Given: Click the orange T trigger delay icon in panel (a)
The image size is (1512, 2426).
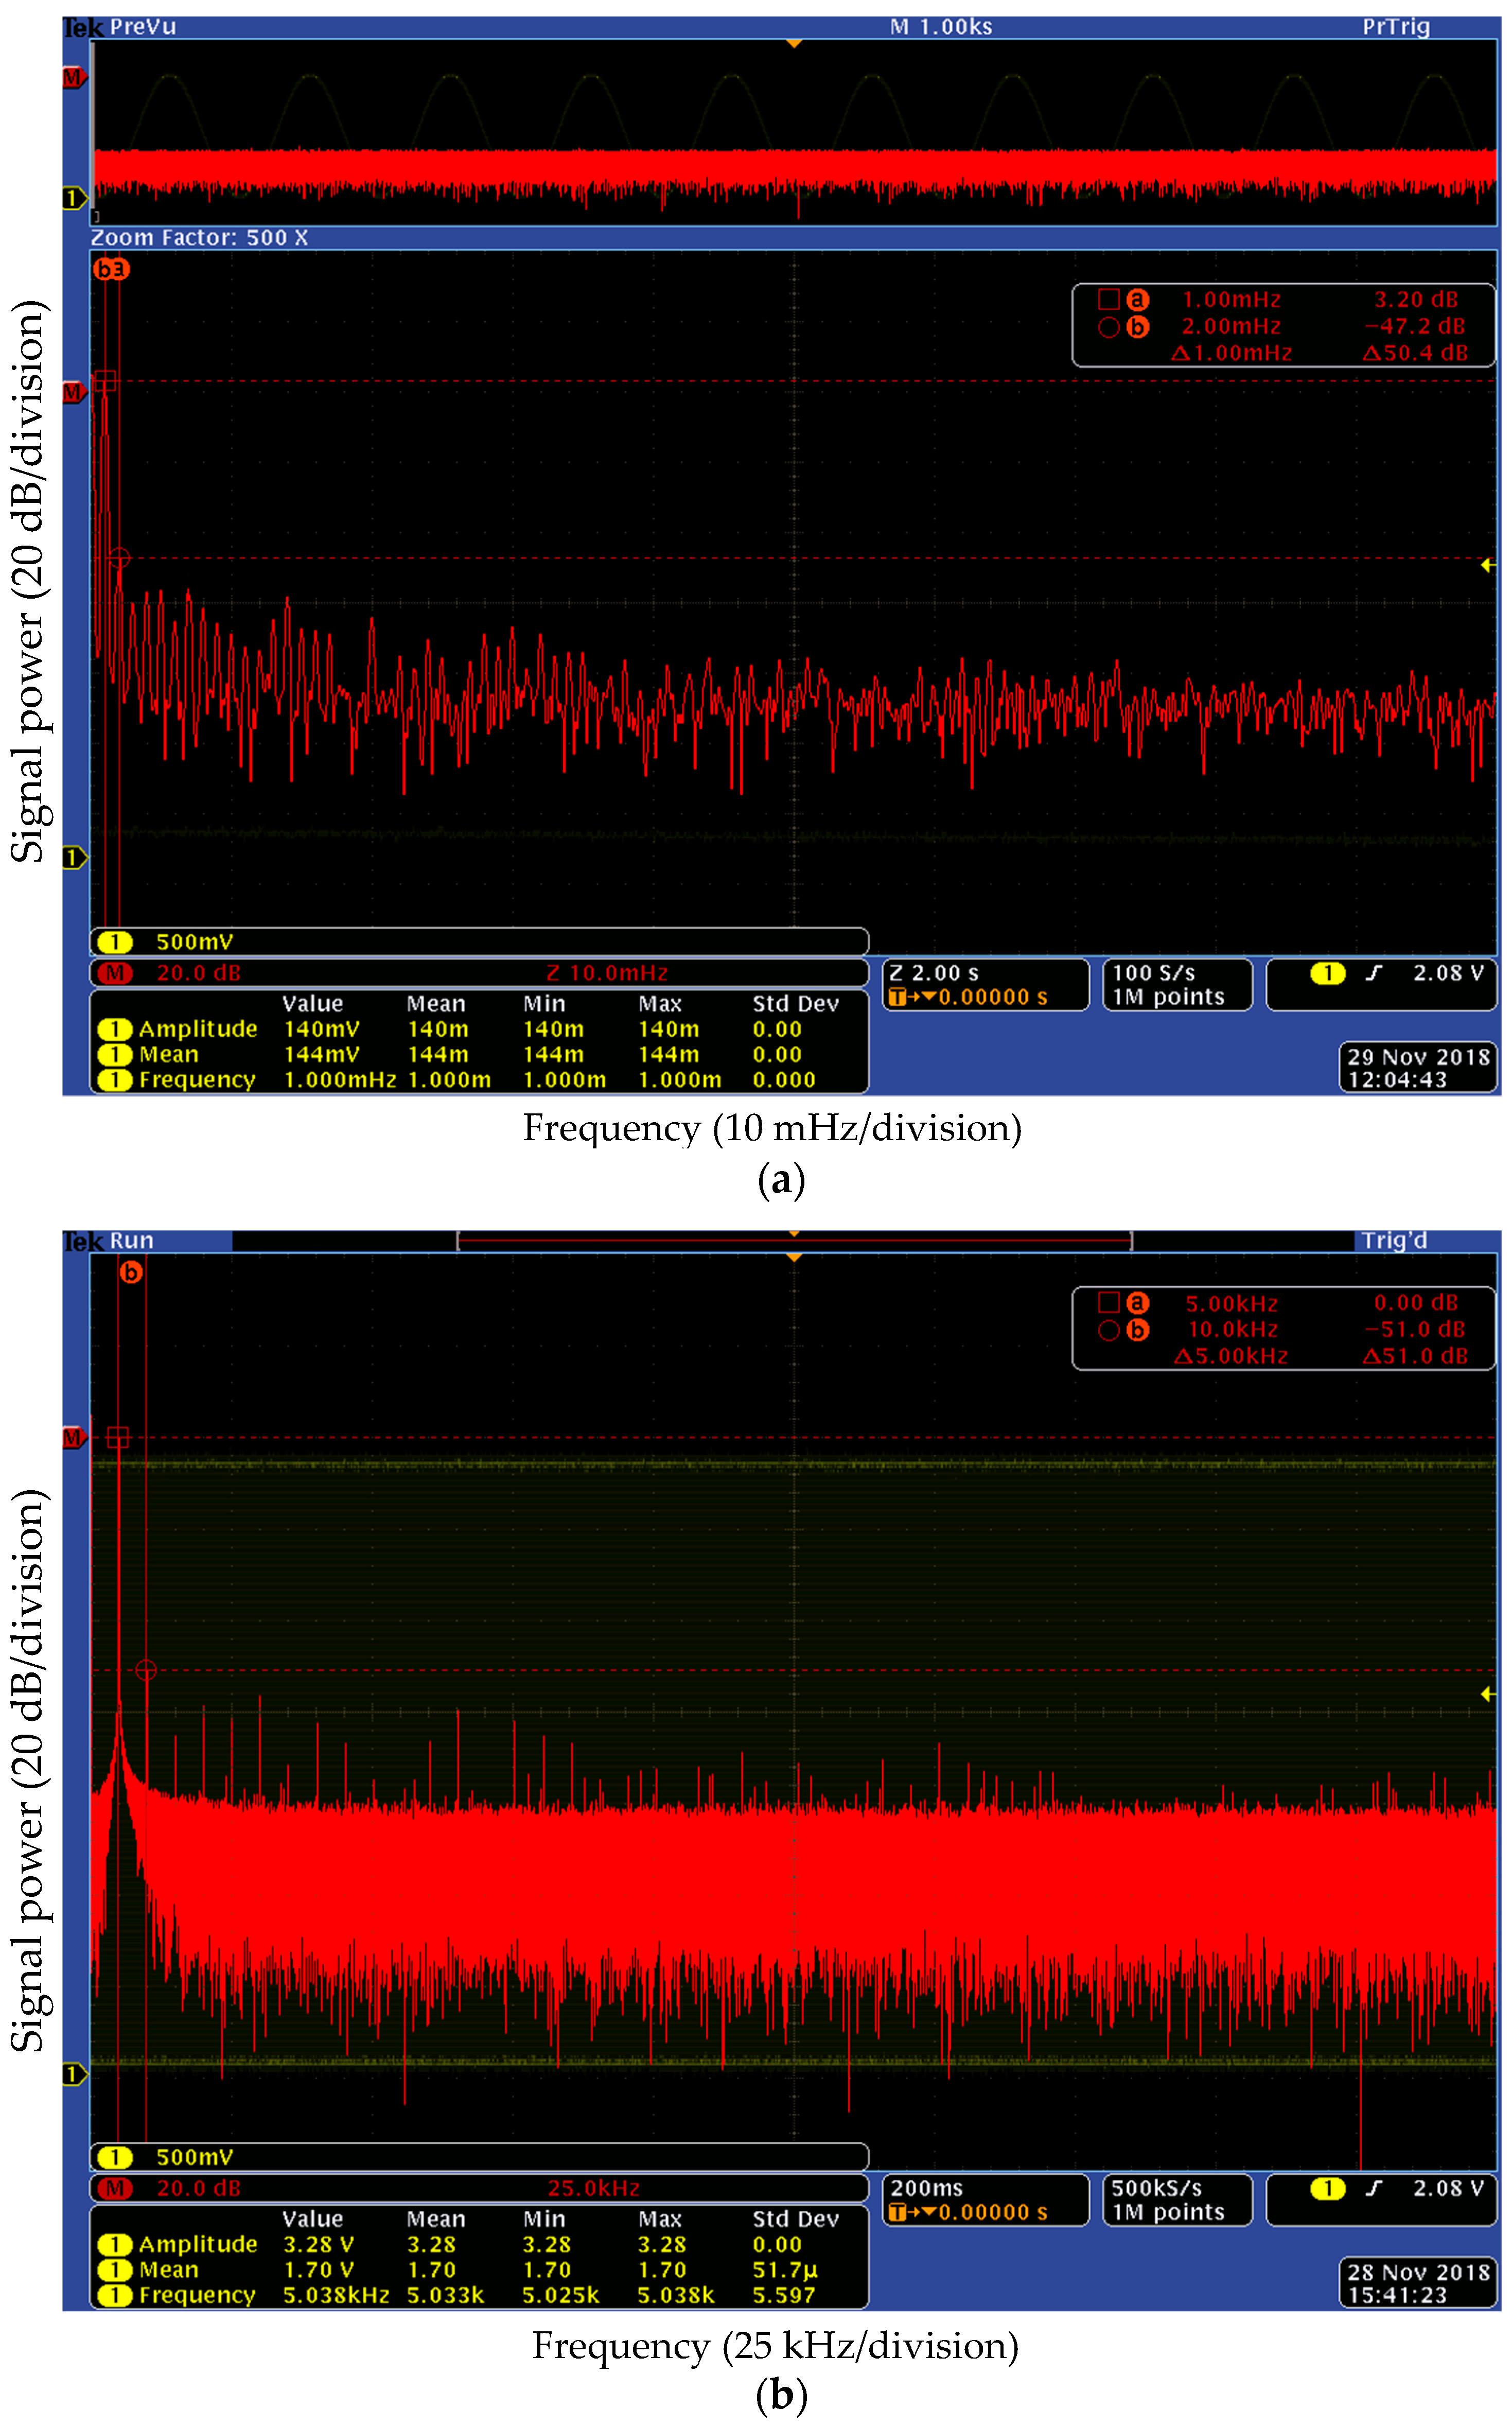Looking at the screenshot, I should pos(898,997).
